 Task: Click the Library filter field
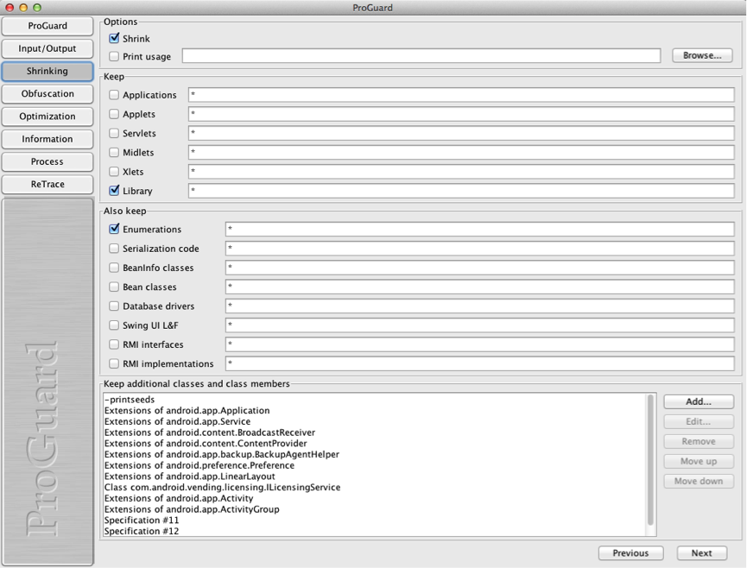click(461, 191)
